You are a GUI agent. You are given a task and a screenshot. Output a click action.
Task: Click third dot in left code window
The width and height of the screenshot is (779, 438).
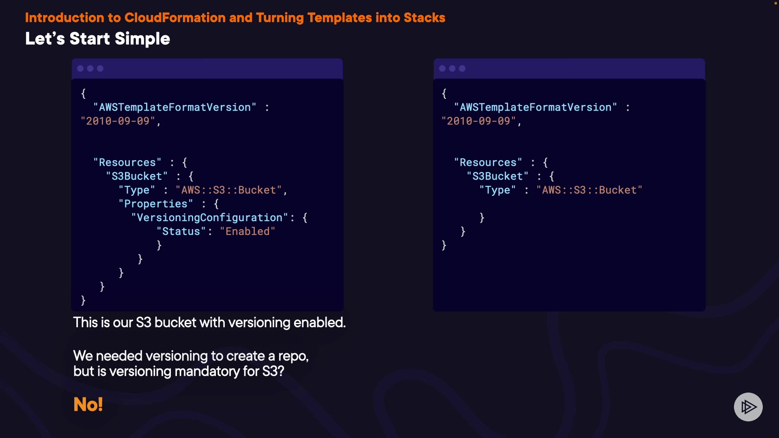click(x=100, y=69)
